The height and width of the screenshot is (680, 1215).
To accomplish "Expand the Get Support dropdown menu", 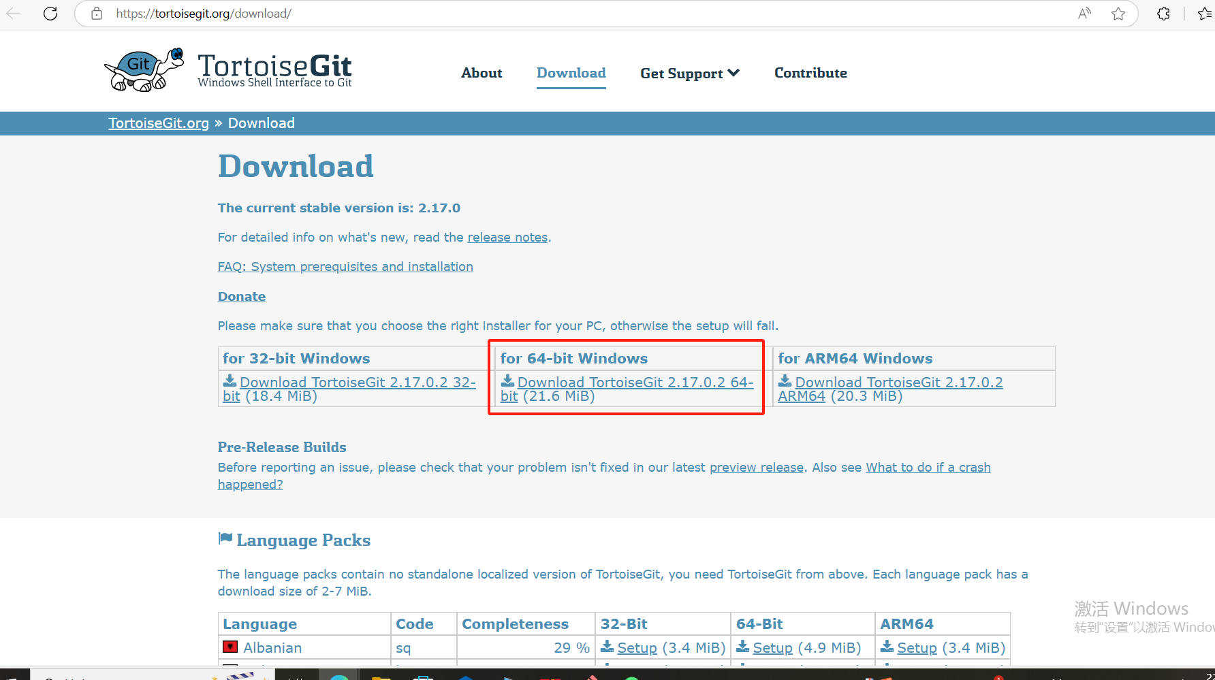I will (689, 73).
